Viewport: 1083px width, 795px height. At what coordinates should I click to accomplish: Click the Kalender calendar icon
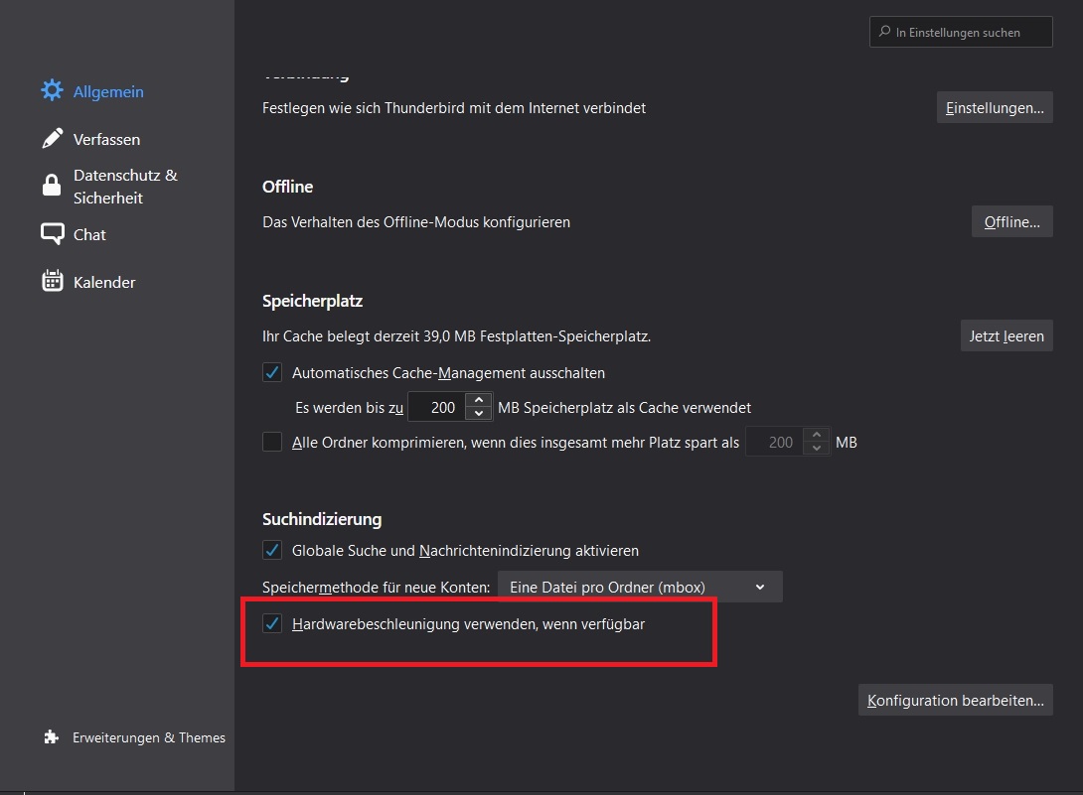coord(52,282)
